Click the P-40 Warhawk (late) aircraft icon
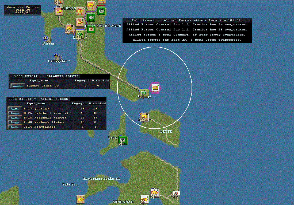Screen dimensions: 294x205 tap(15, 122)
